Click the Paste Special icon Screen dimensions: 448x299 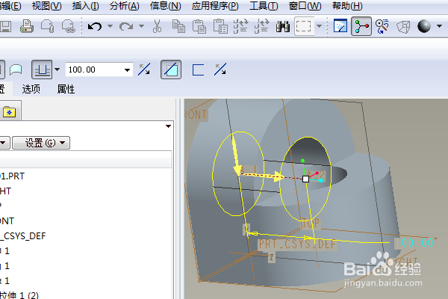220,26
